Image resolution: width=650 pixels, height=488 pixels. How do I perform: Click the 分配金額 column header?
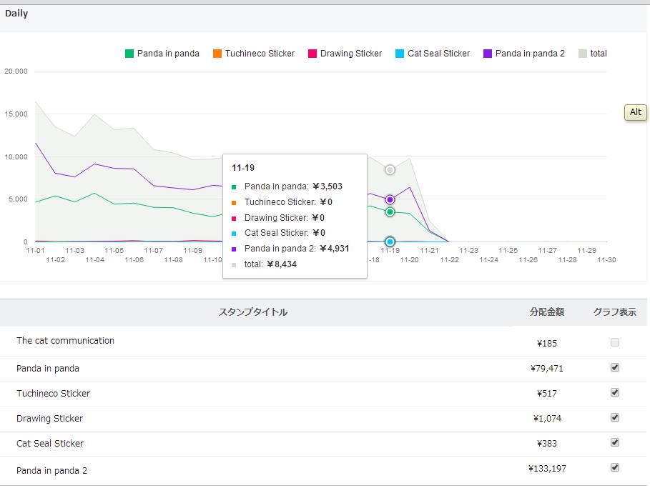pyautogui.click(x=547, y=312)
